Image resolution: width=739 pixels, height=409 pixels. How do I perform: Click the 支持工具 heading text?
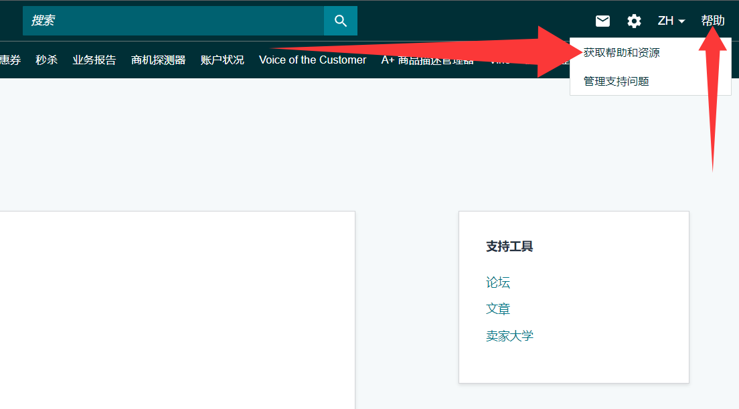[509, 246]
